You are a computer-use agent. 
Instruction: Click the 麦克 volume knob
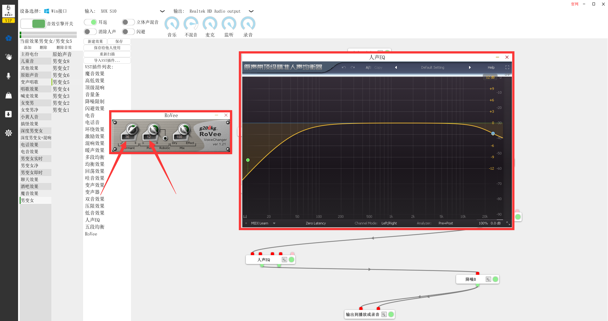210,24
